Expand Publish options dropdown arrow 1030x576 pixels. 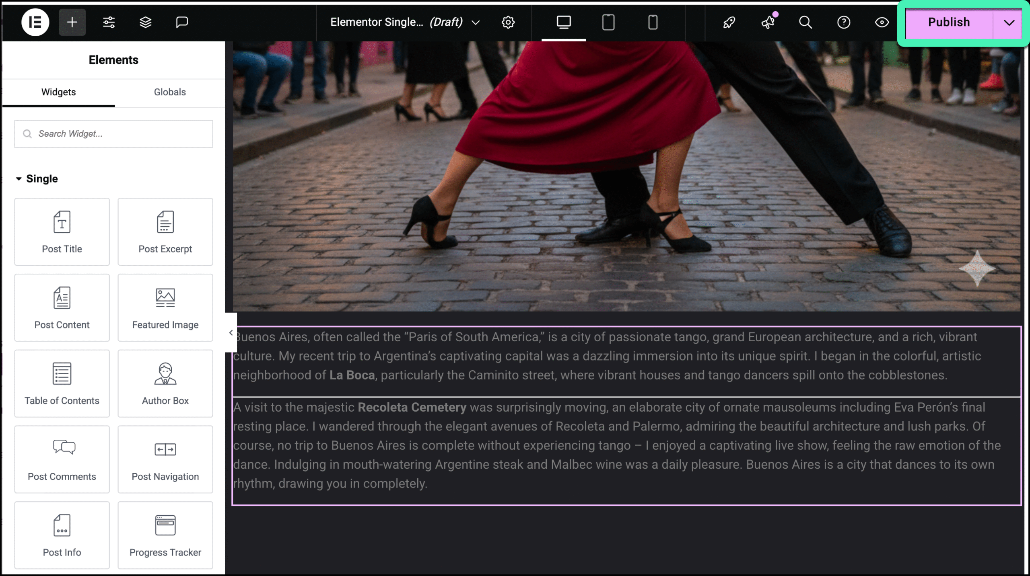click(x=1009, y=23)
